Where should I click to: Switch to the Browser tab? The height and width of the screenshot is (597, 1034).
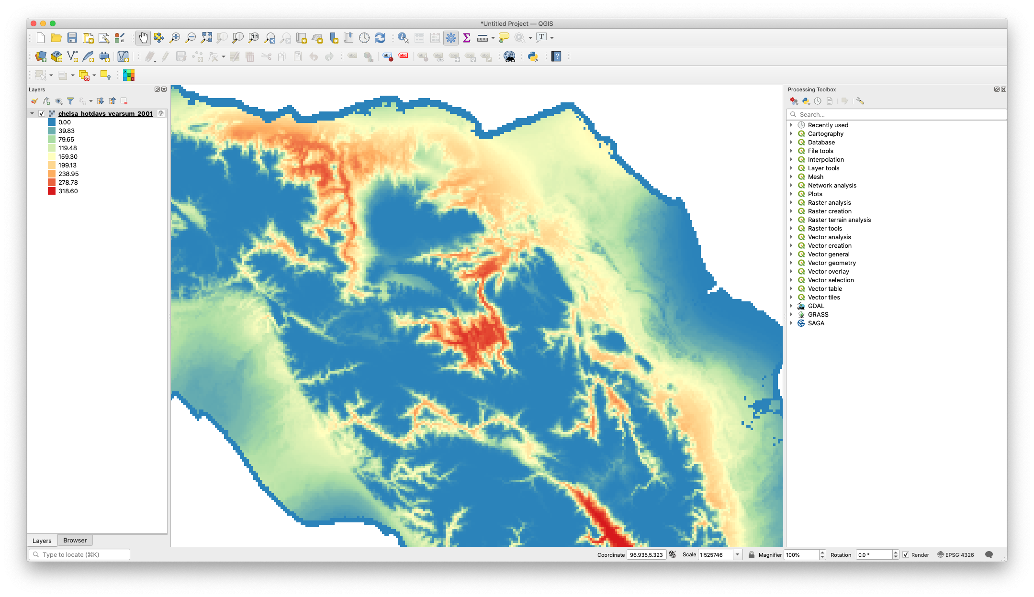(75, 540)
